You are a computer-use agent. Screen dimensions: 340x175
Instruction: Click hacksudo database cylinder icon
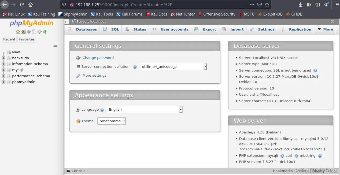pos(9,58)
